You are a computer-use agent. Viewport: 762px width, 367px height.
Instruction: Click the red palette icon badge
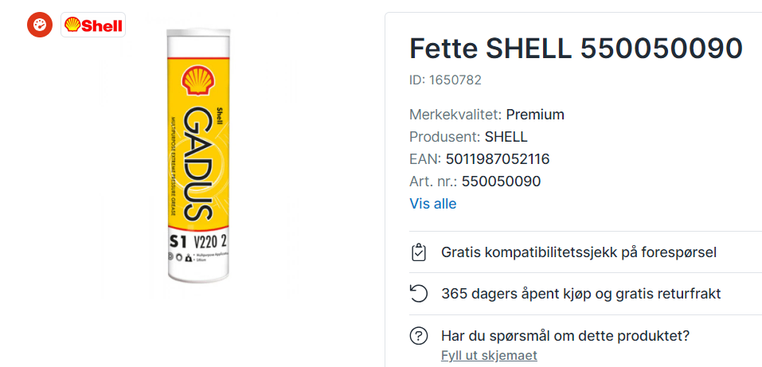click(x=40, y=25)
